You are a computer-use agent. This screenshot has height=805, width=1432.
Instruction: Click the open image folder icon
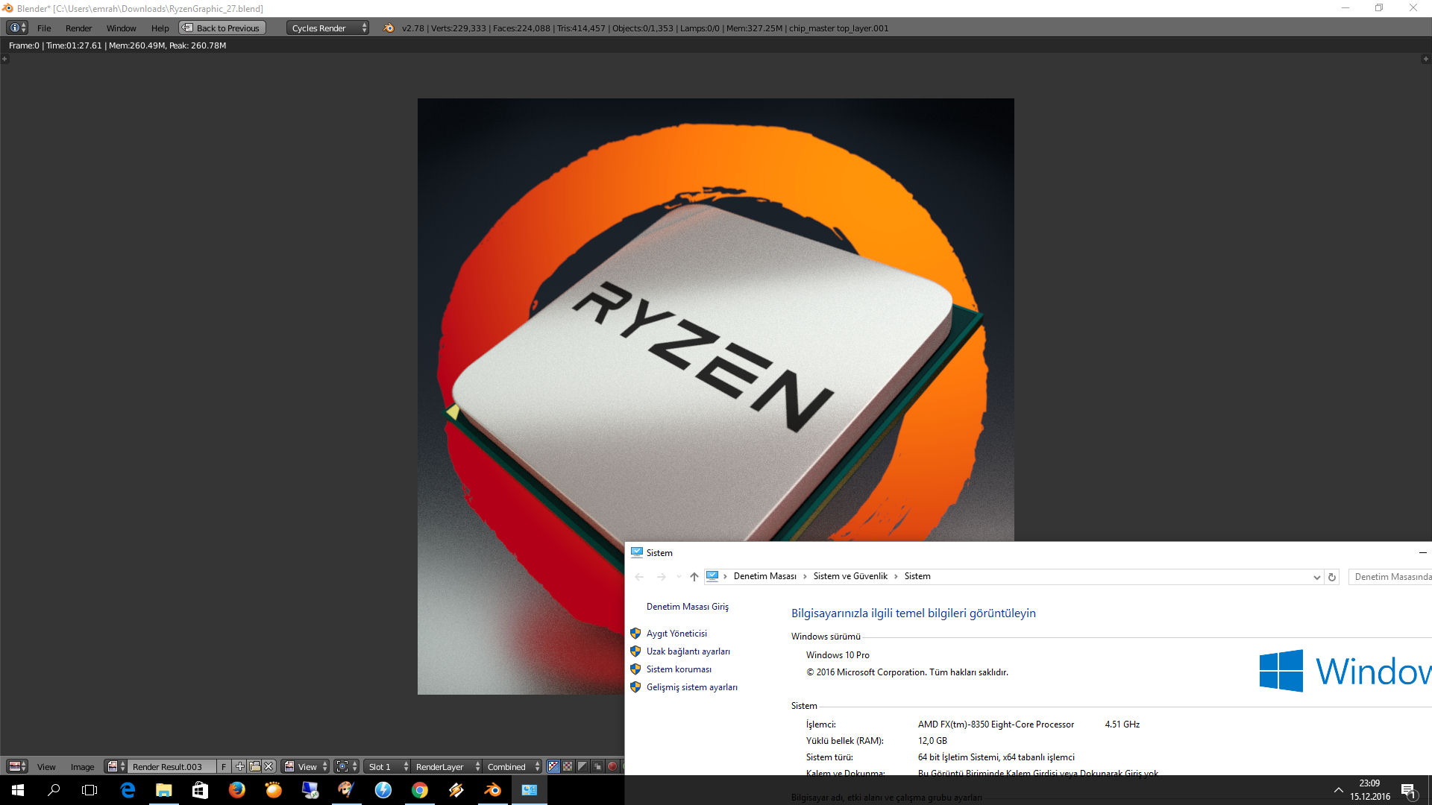coord(254,766)
